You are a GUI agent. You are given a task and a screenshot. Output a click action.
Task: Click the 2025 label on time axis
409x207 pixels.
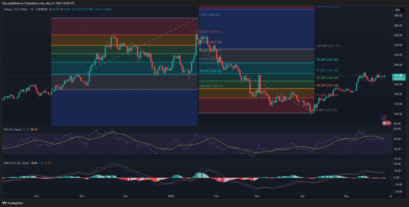171,196
